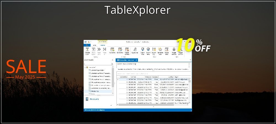The image size is (276, 124).
Task: Open the blue File menu button
Action: click(x=87, y=45)
